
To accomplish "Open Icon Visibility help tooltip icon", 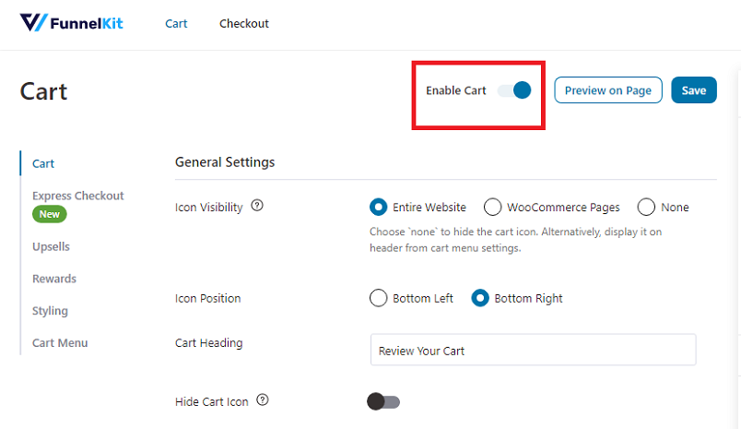I will (x=257, y=206).
